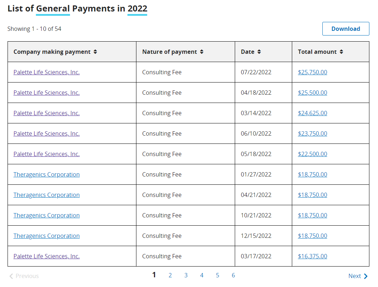This screenshot has width=378, height=287.
Task: Click Total amount sort arrows icon
Action: pos(341,52)
